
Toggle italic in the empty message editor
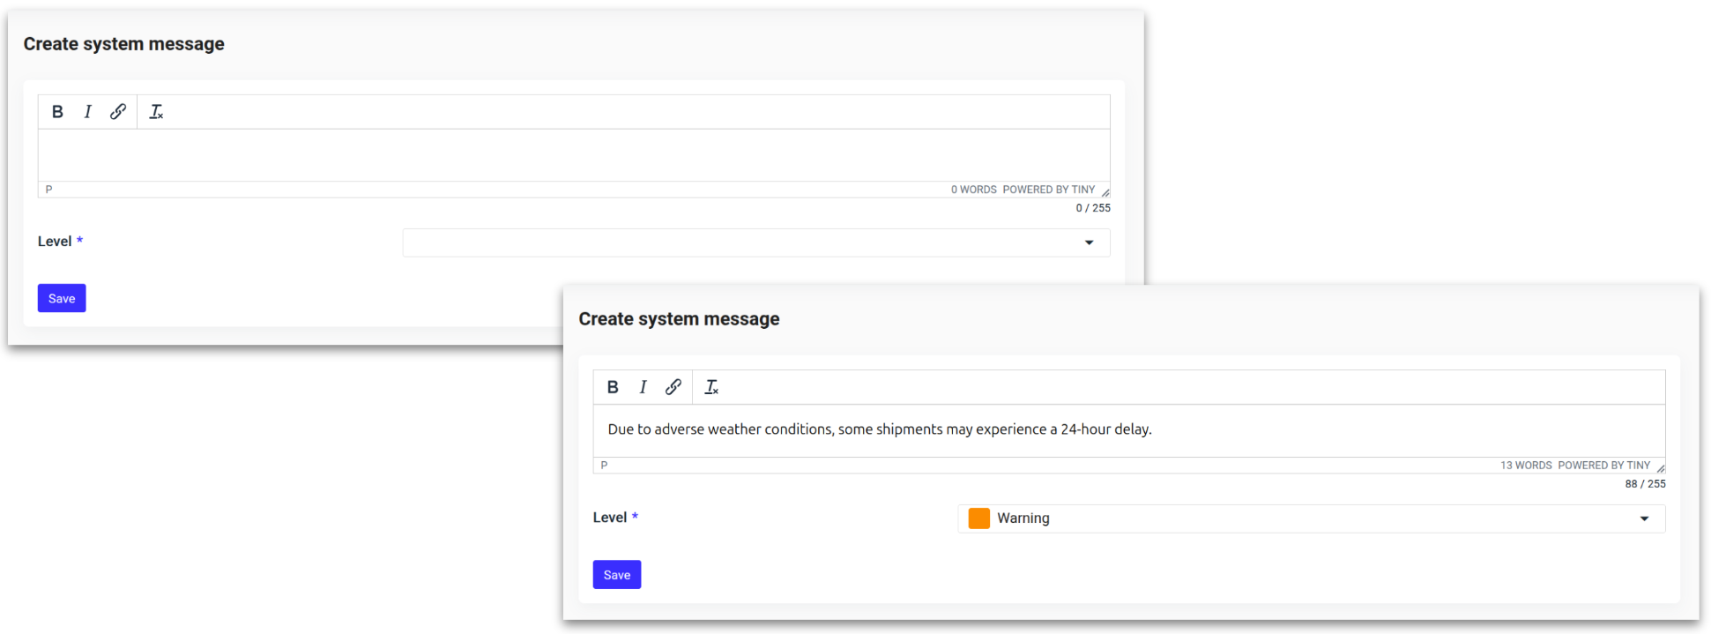pyautogui.click(x=87, y=112)
